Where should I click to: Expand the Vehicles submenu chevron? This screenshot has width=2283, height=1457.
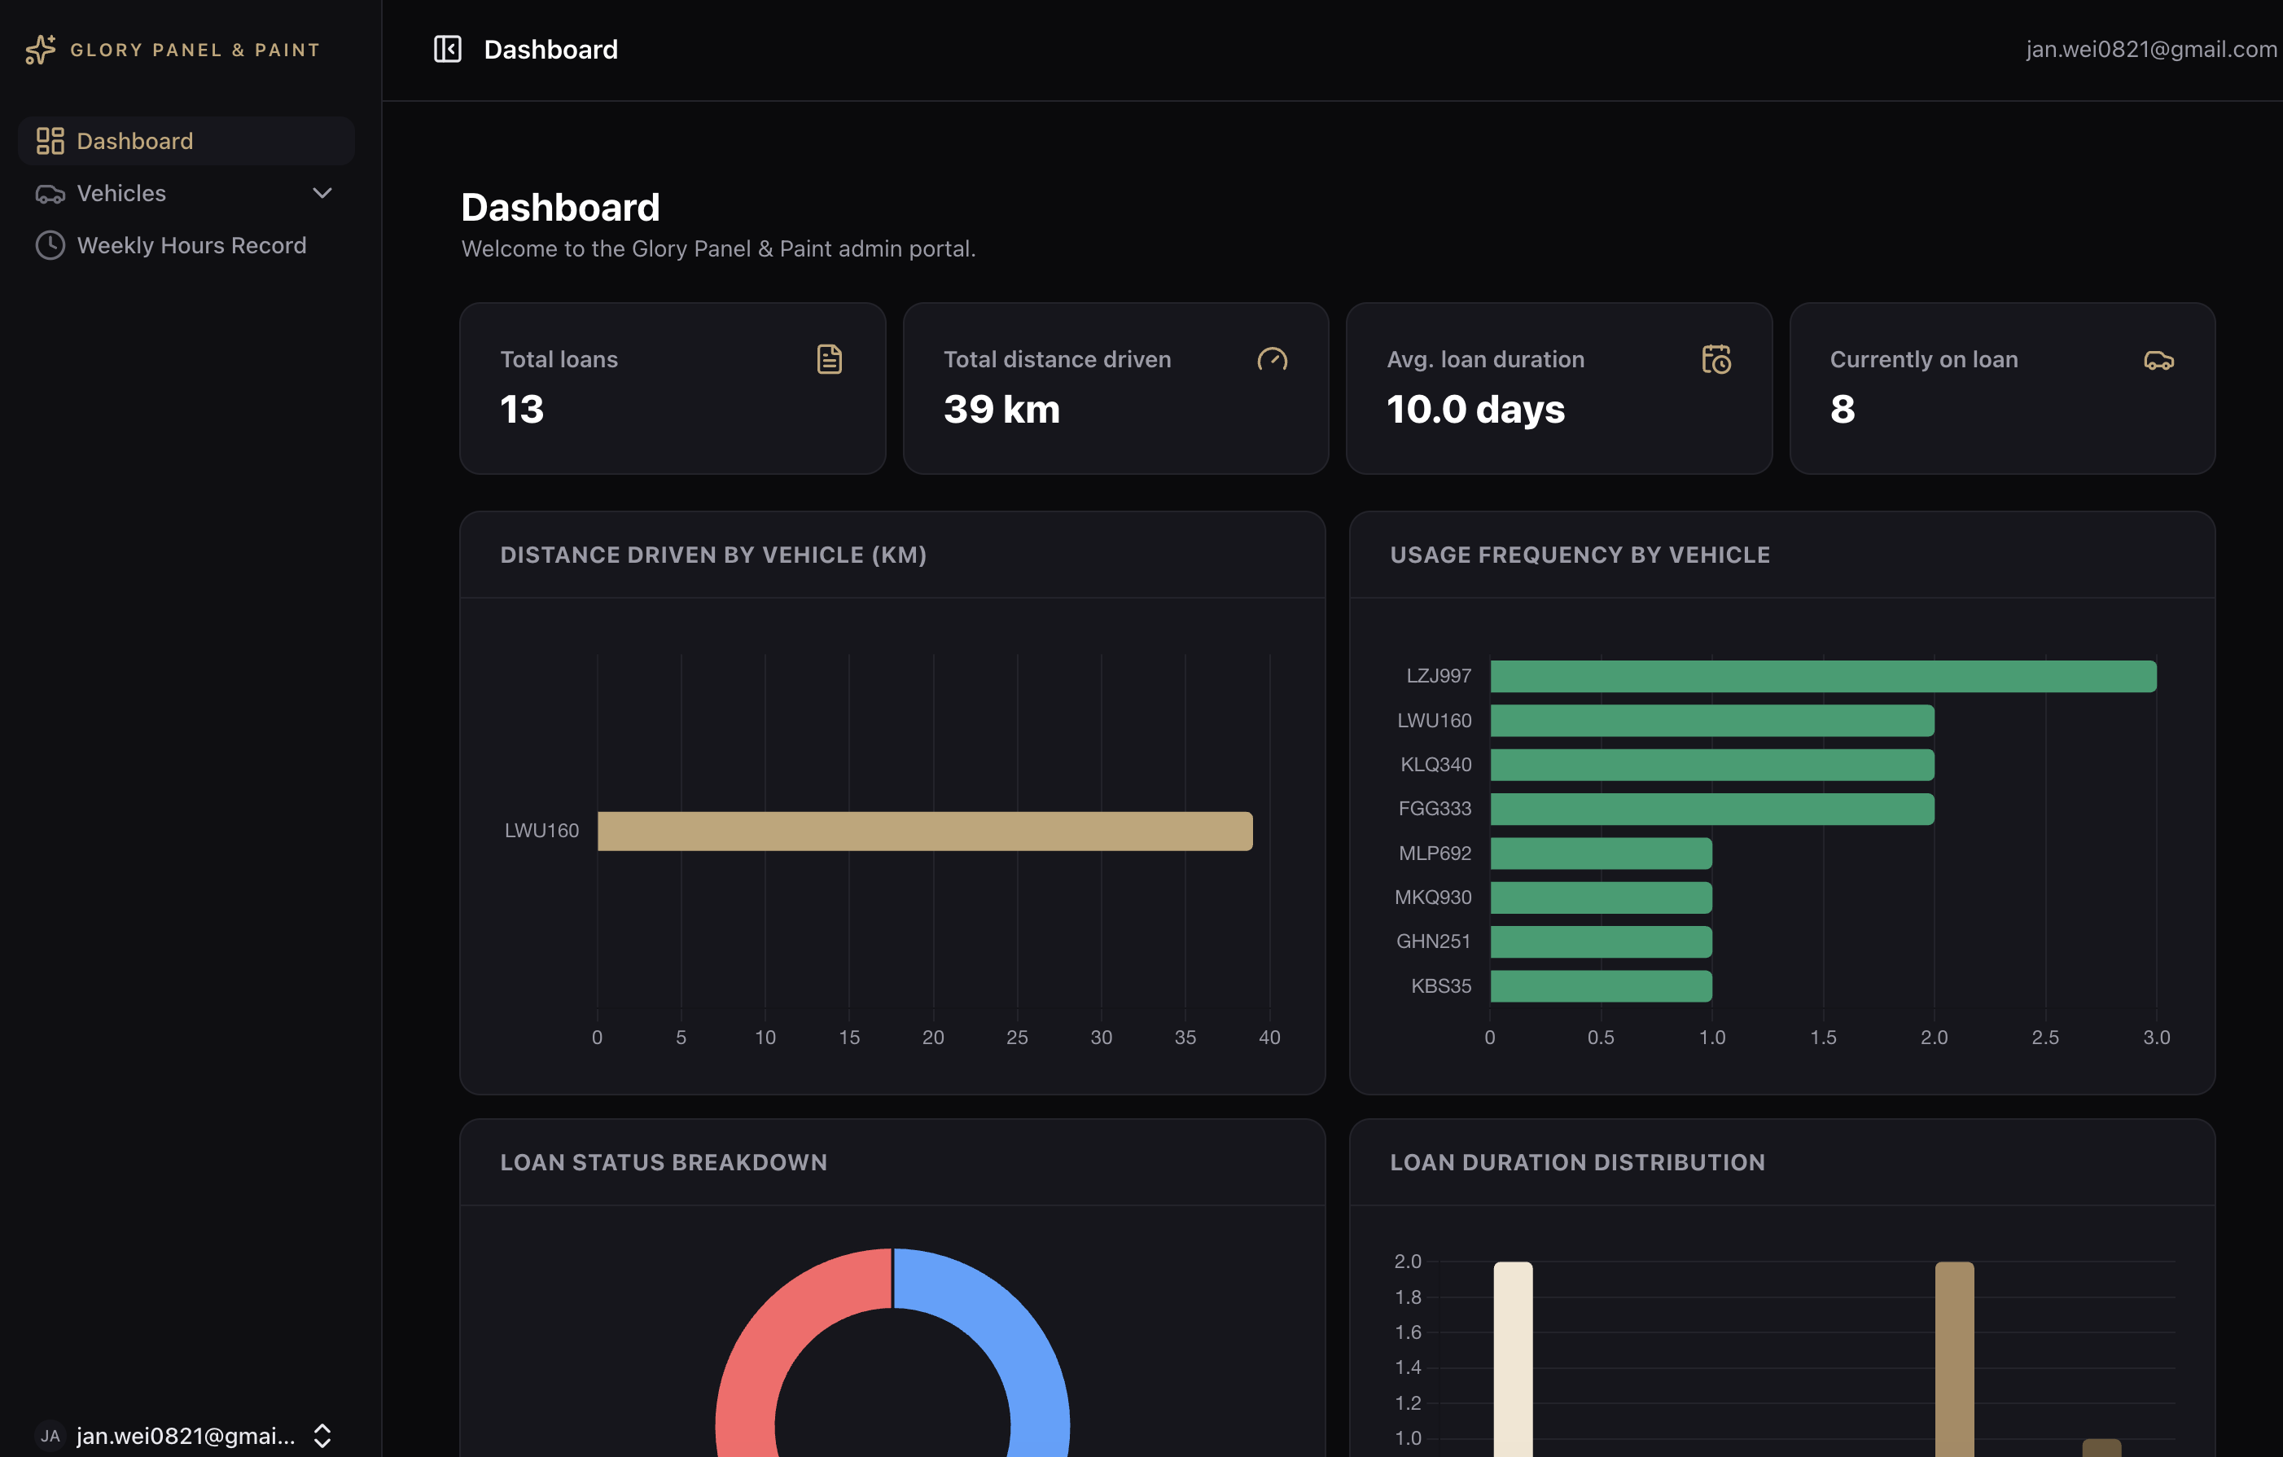[x=322, y=194]
